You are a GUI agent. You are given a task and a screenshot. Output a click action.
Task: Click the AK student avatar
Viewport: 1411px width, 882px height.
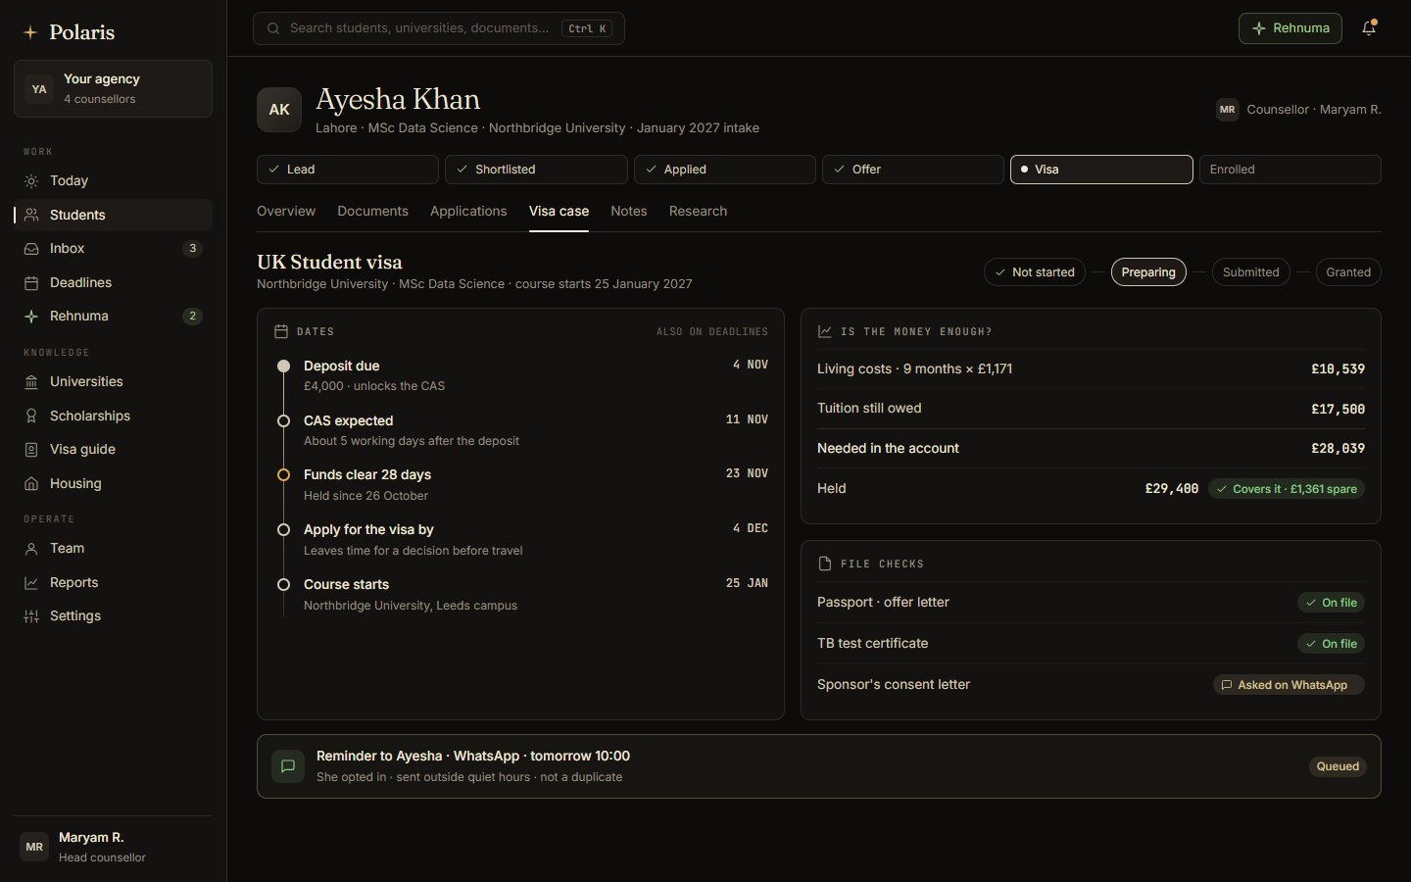coord(279,110)
